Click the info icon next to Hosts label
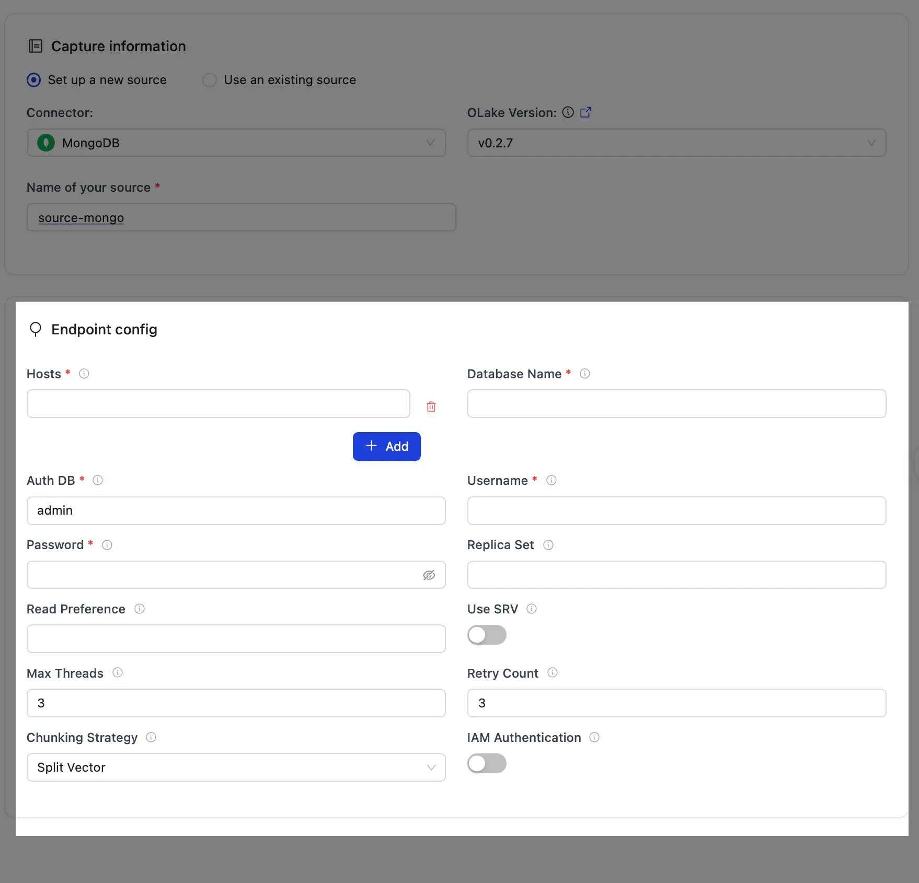919x883 pixels. pyautogui.click(x=84, y=374)
